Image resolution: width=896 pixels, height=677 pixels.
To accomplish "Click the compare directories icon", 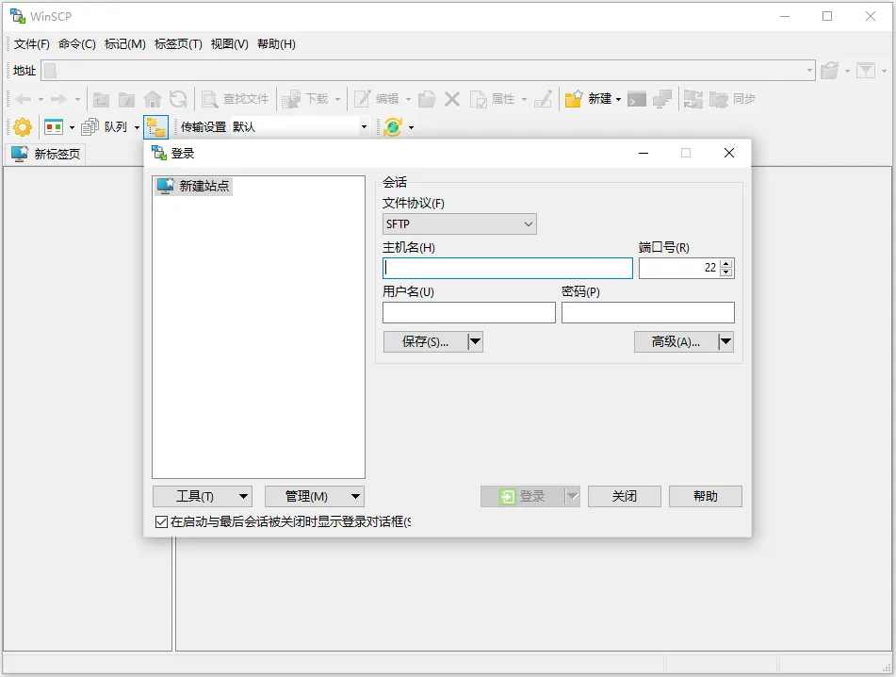I will [x=692, y=99].
